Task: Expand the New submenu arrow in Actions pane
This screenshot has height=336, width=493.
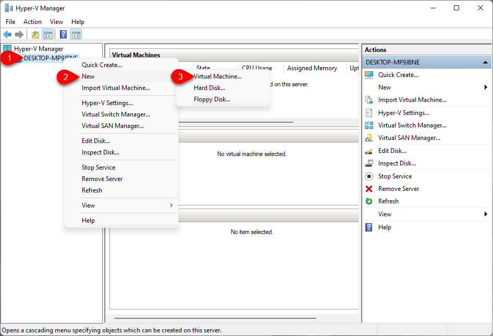Action: click(486, 87)
